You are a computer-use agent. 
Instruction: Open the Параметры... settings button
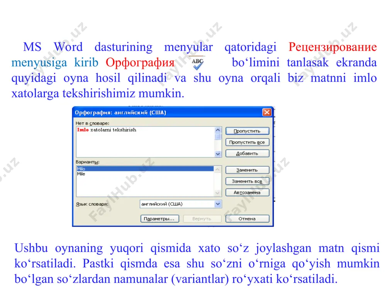click(159, 219)
